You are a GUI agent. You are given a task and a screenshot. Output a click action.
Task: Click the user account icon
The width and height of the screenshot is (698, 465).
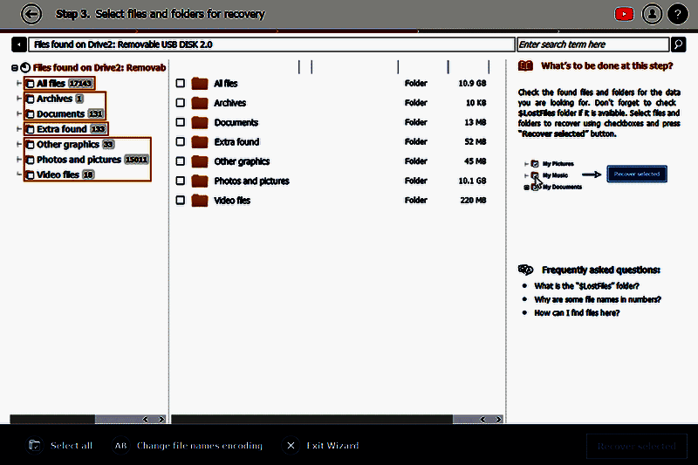coord(651,14)
